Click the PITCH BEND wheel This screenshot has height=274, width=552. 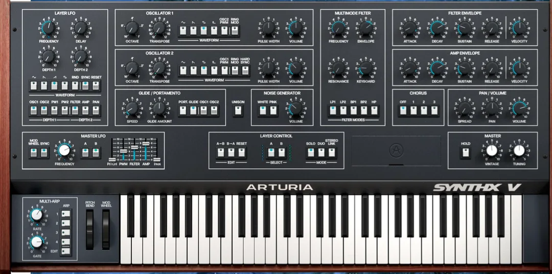[x=90, y=230]
